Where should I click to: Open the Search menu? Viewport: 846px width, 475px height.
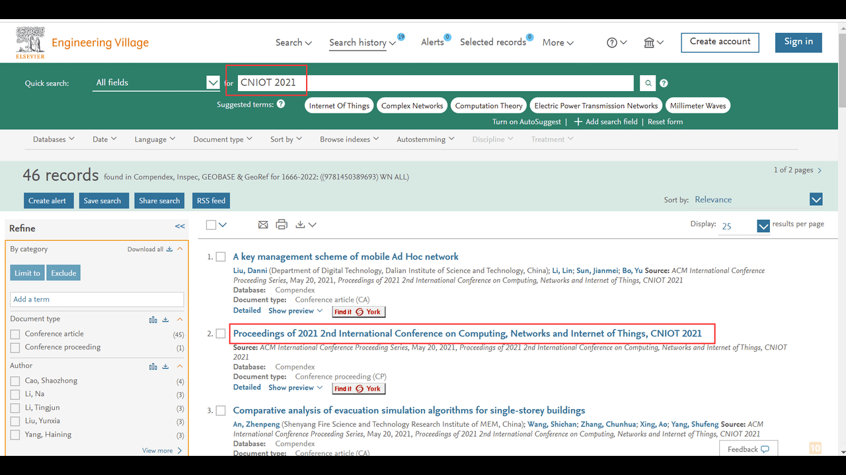click(x=293, y=42)
